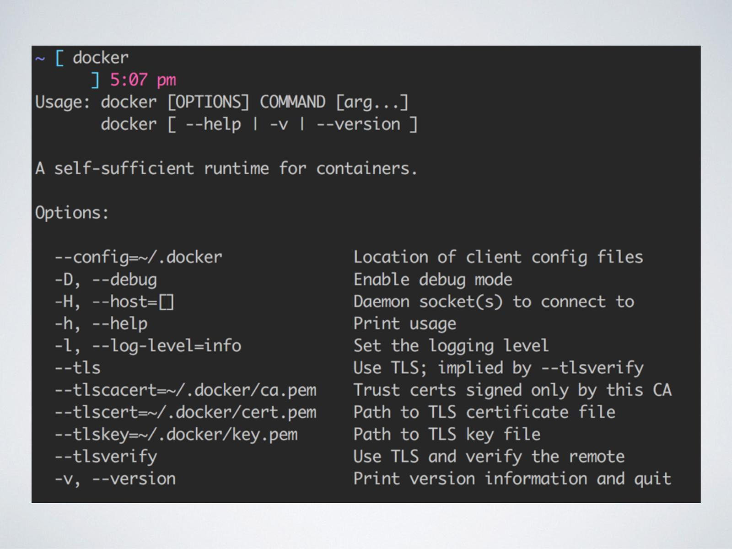This screenshot has height=549, width=732.
Task: Click the 'Options:' heading
Action: coord(72,213)
